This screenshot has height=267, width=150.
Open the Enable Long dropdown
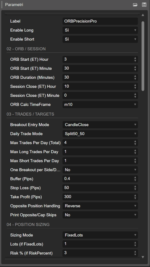[x=100, y=30]
